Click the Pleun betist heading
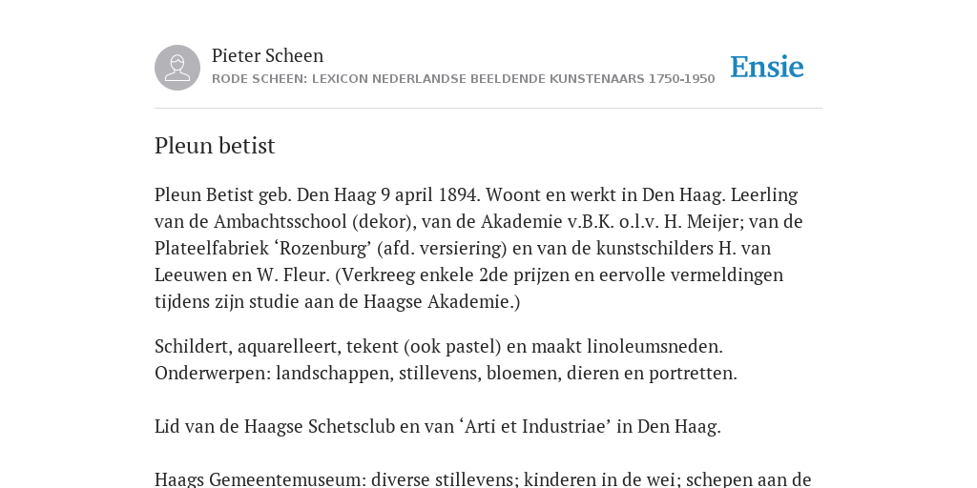 215,146
